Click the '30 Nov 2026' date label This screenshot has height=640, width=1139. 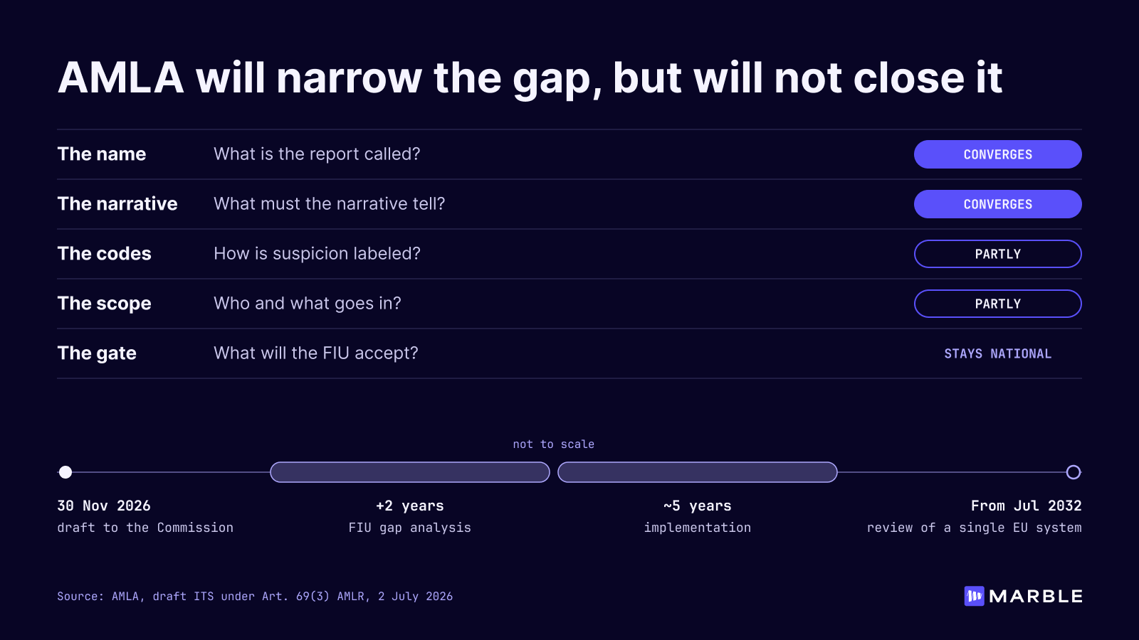point(104,506)
